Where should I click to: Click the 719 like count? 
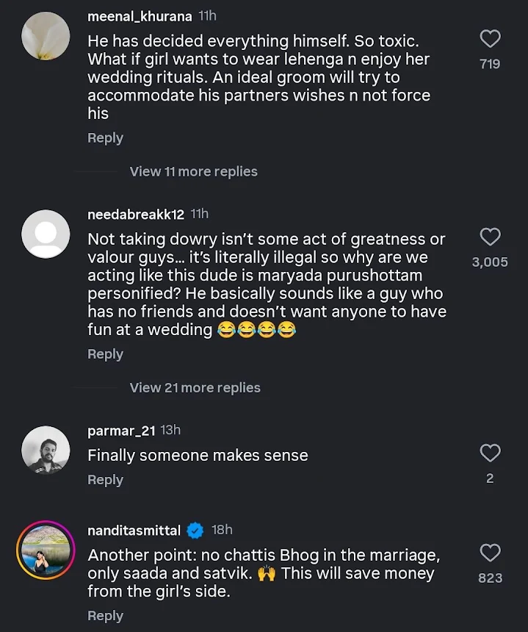pos(490,64)
